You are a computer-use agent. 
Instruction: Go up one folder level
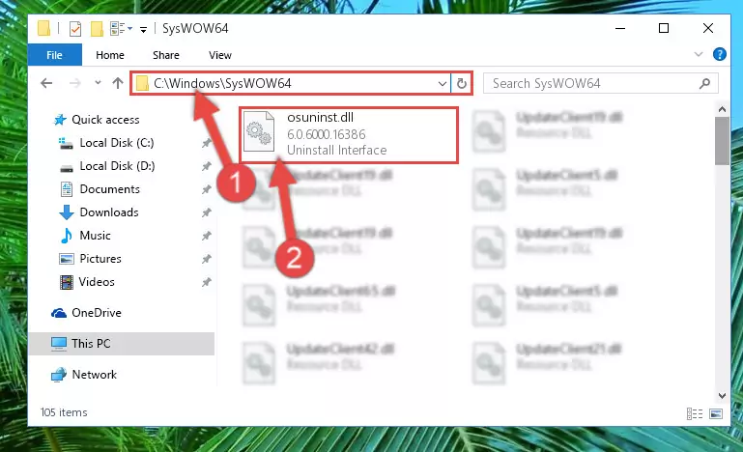point(118,83)
